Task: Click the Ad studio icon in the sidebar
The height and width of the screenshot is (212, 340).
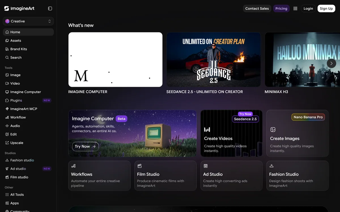Action: (x=7, y=169)
